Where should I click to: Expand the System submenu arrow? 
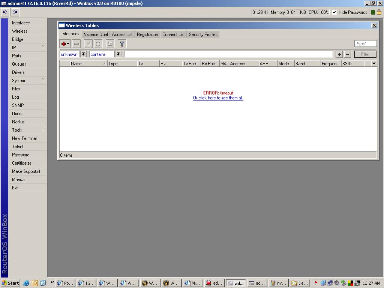point(43,80)
